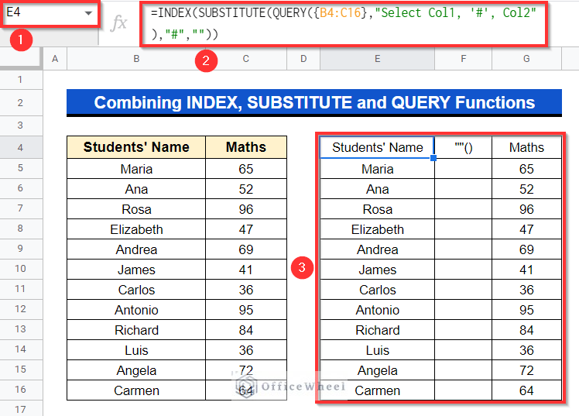The height and width of the screenshot is (416, 579).
Task: Click value 41 in column C
Action: [246, 270]
